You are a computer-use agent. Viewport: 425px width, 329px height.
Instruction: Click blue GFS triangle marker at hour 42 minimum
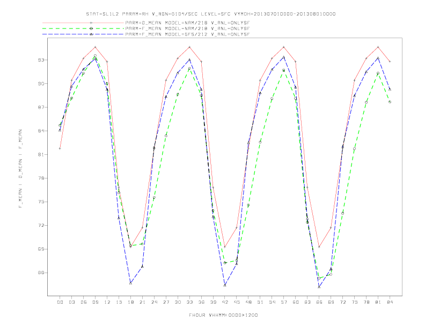pos(225,285)
